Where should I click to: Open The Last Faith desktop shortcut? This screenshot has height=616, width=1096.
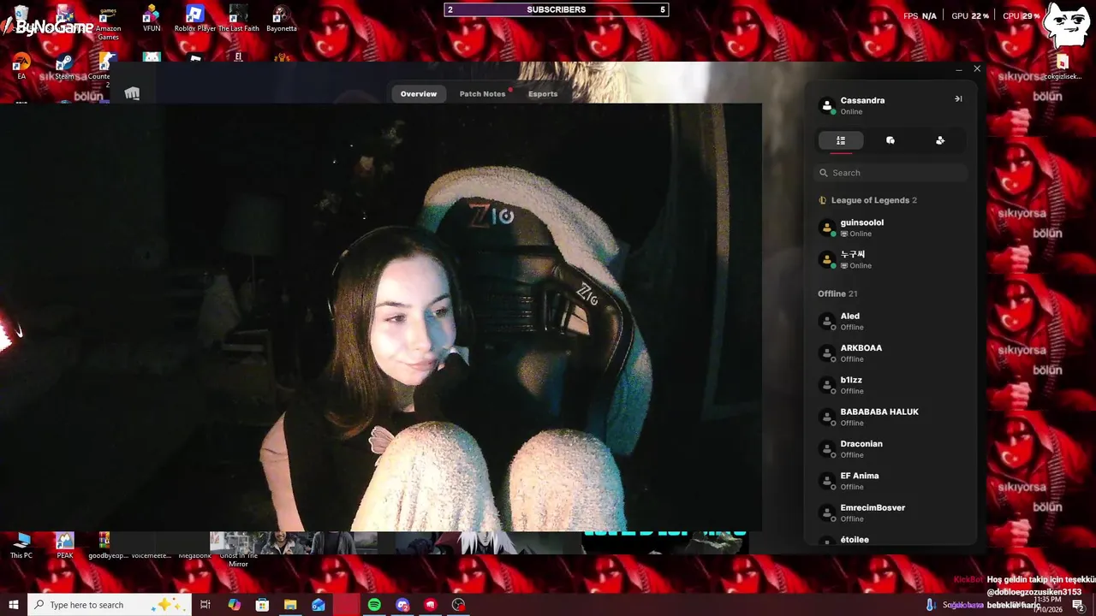point(239,19)
